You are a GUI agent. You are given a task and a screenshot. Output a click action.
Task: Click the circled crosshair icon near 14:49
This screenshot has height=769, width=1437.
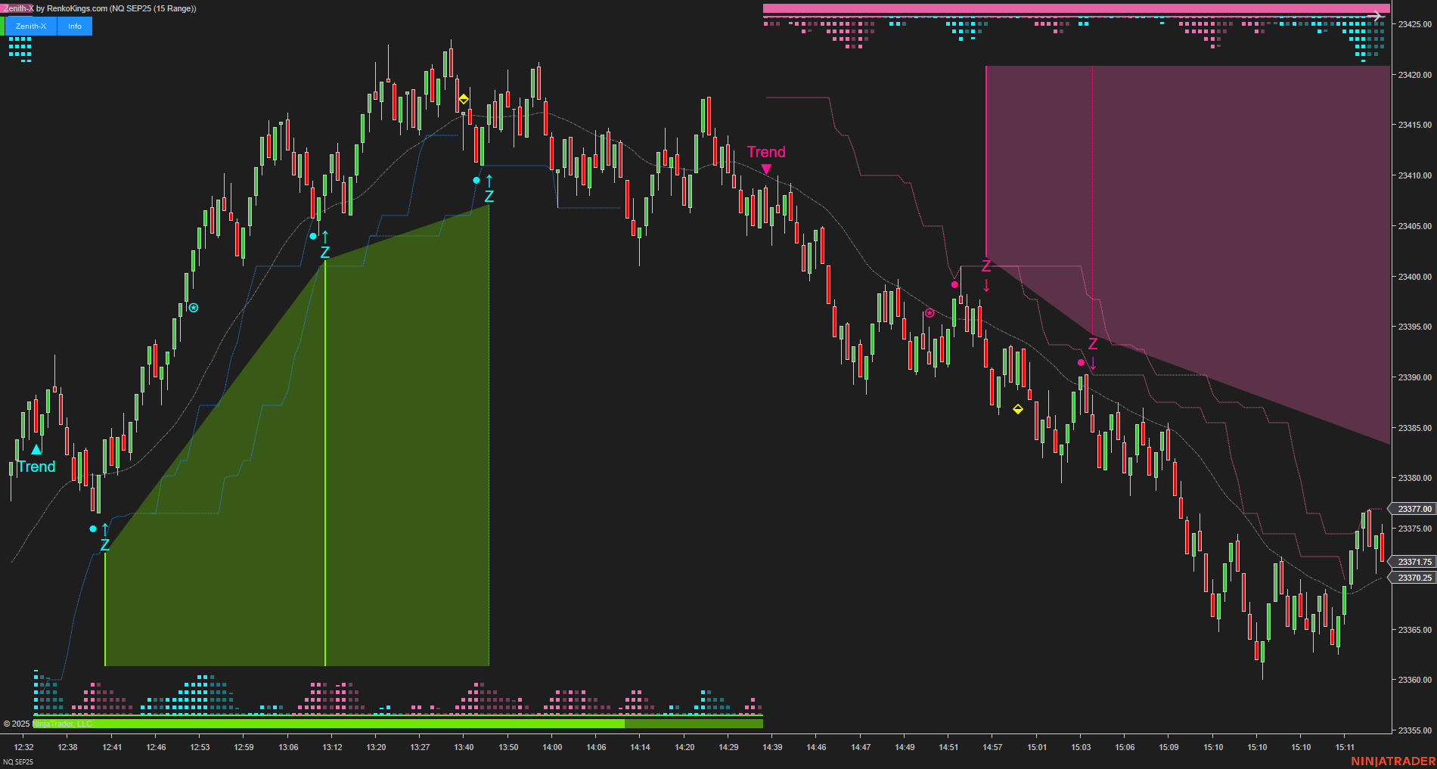point(930,312)
